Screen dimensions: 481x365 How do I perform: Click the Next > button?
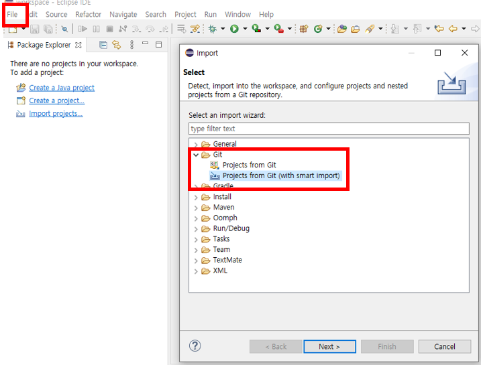[x=329, y=346]
